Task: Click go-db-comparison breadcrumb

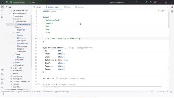Action: pyautogui.click(x=24, y=92)
